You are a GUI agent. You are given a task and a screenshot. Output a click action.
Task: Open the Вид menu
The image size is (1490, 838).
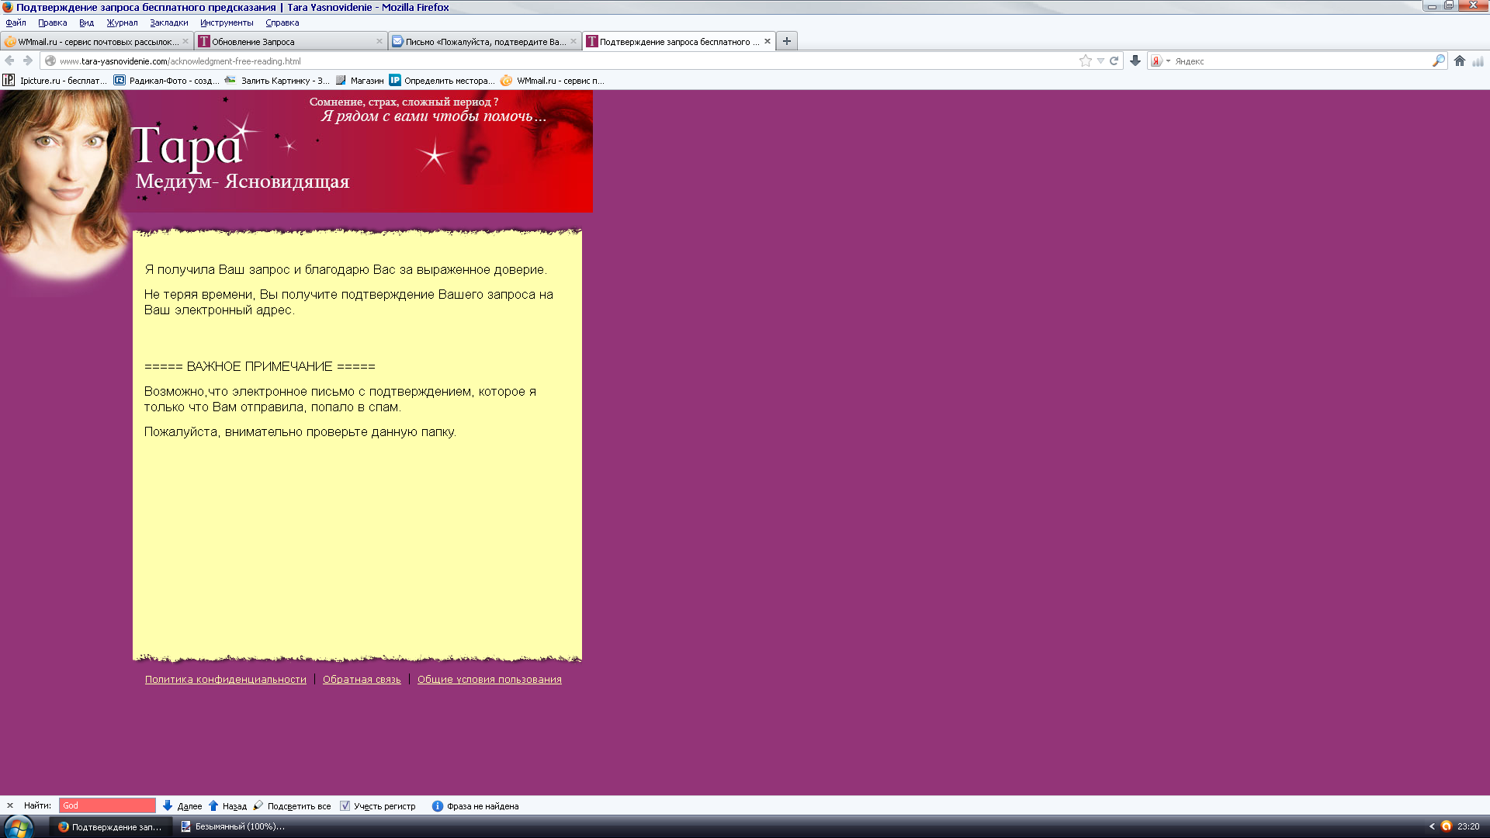click(86, 23)
